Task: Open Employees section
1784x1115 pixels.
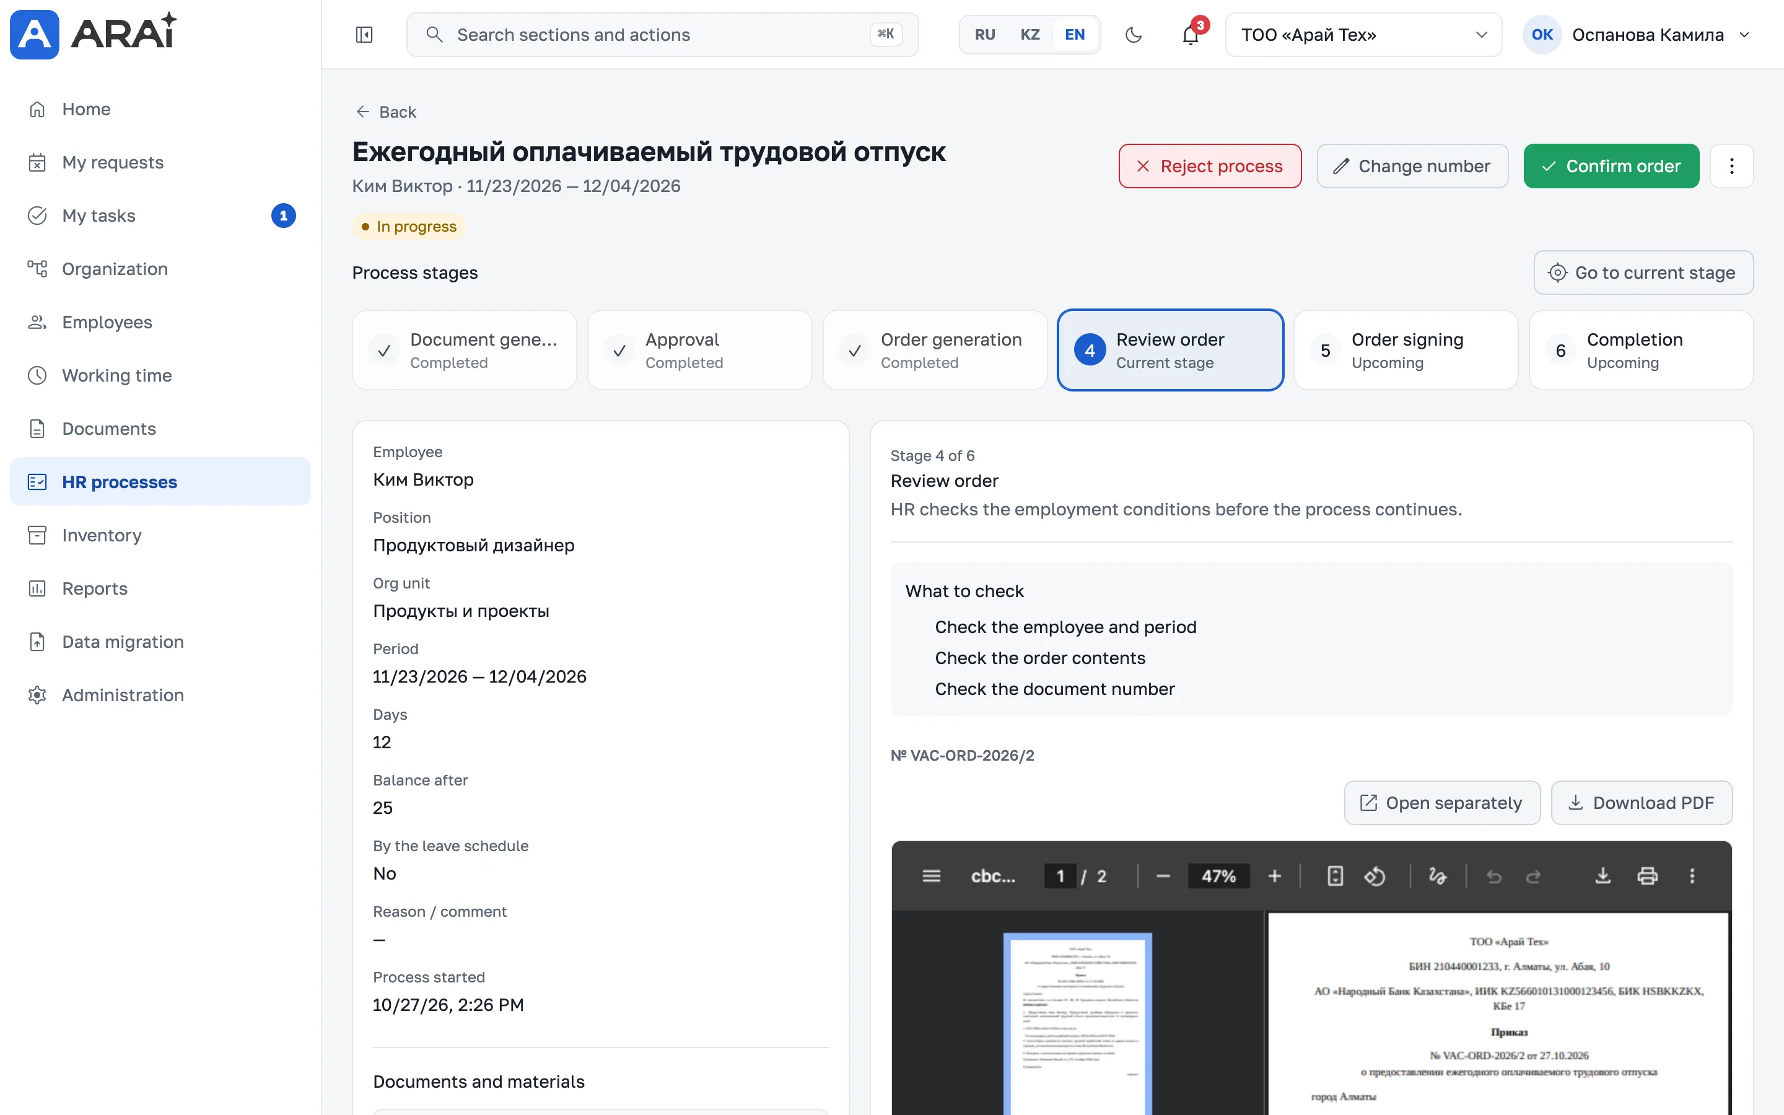Action: coord(160,322)
